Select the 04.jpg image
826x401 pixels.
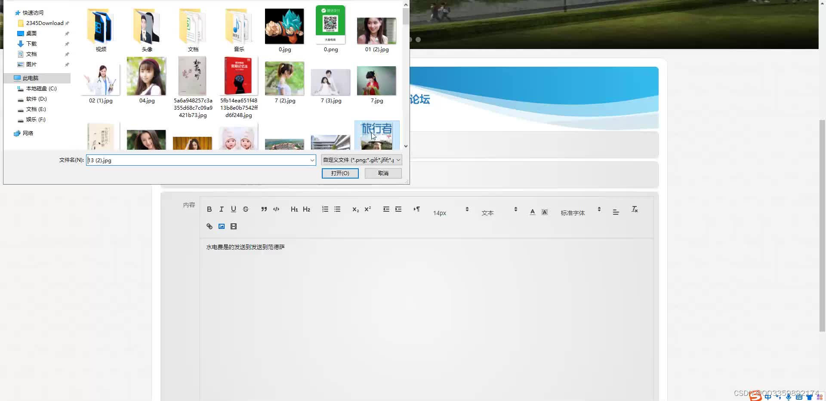click(147, 80)
